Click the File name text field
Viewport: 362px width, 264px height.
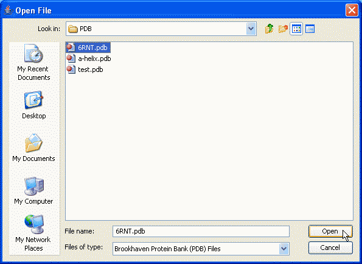[201, 231]
